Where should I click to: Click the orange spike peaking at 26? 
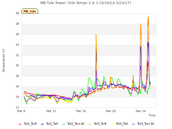[x=96, y=35]
